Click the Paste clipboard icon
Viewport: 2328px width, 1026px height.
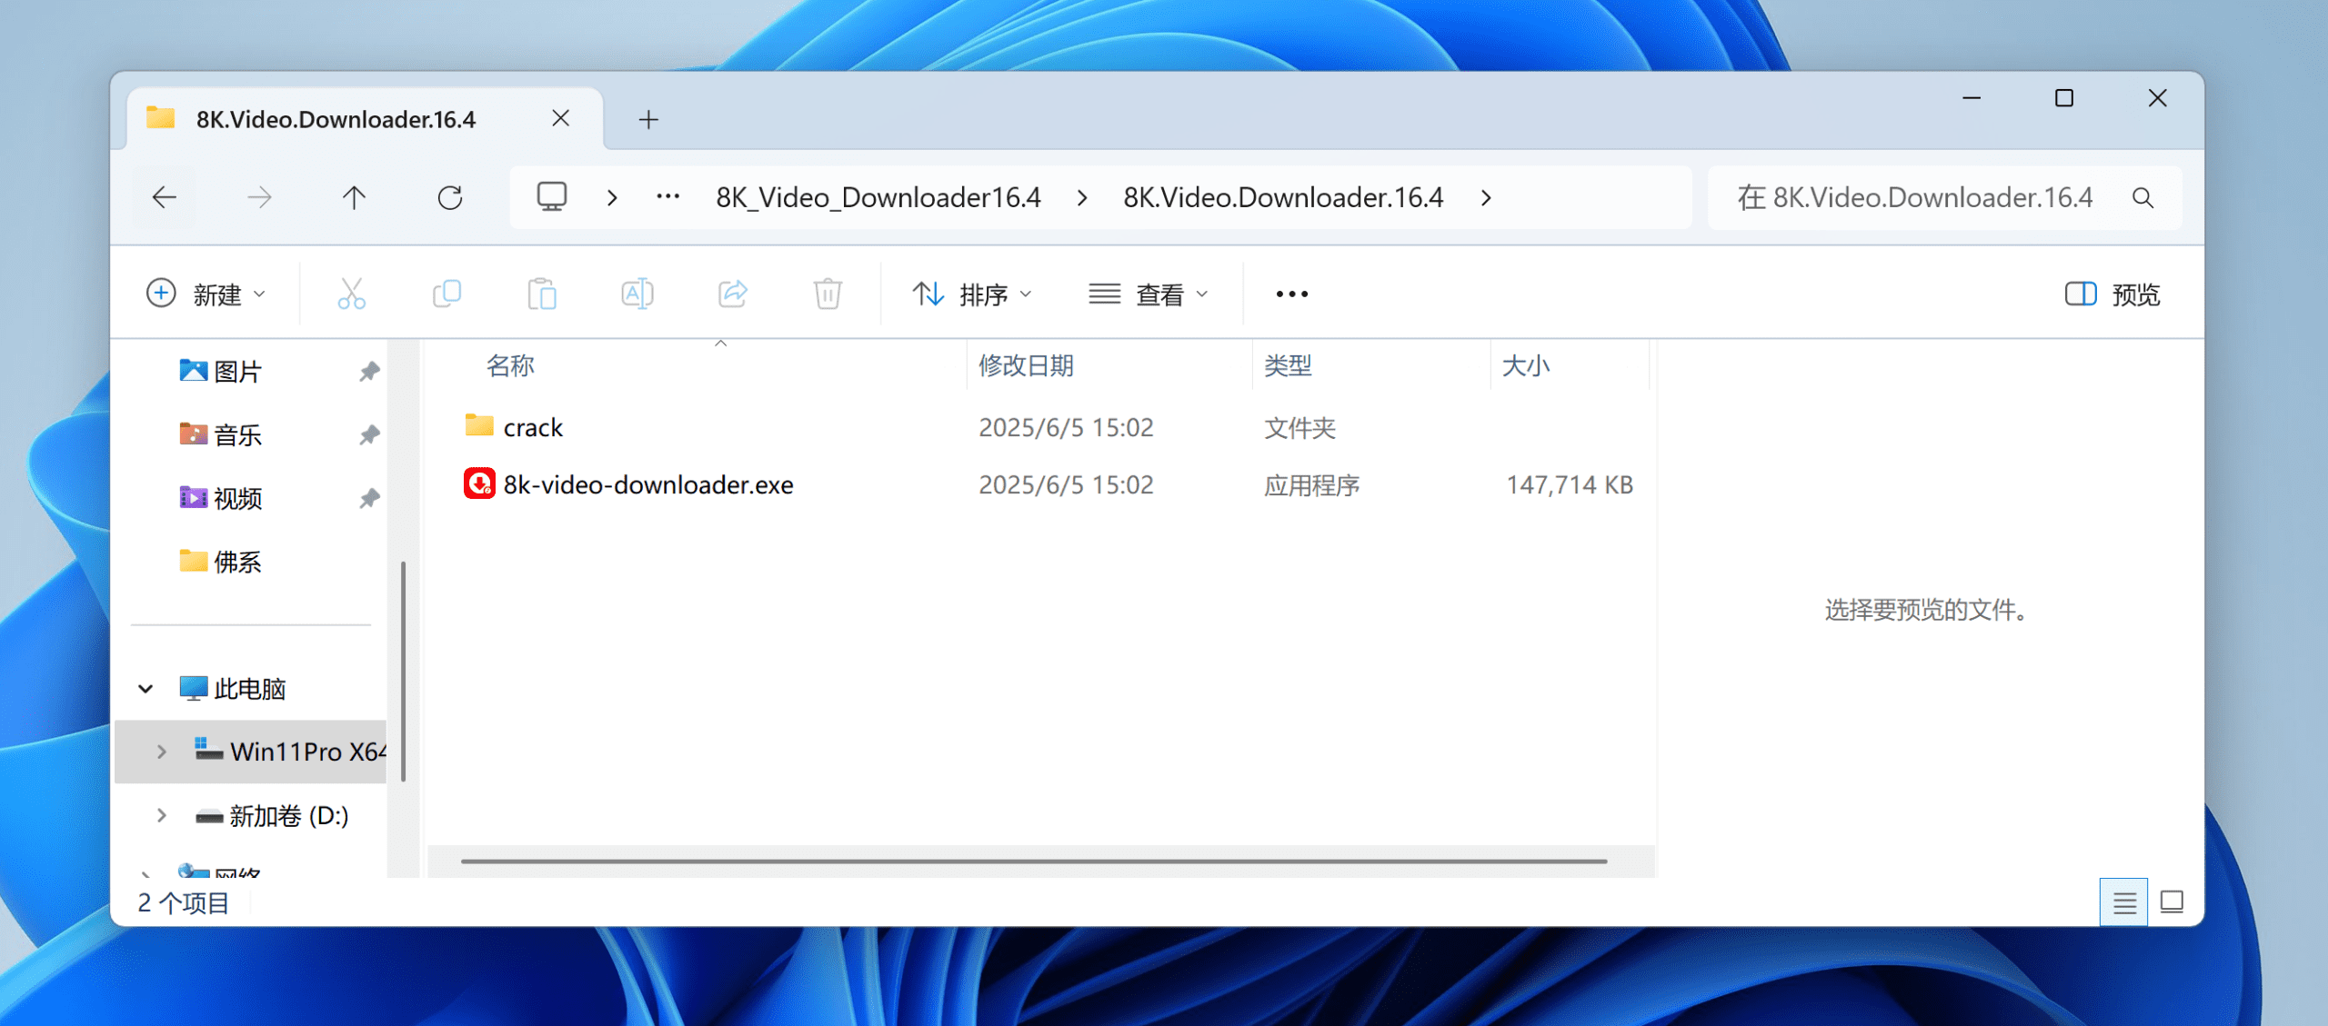(542, 294)
